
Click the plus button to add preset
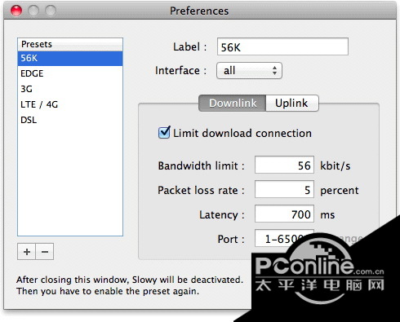26,252
